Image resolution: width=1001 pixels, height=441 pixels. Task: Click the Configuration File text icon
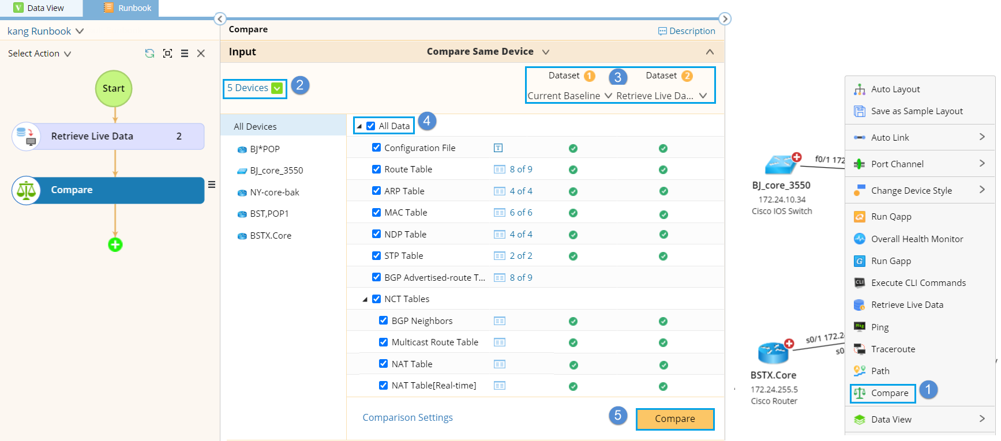(x=498, y=148)
